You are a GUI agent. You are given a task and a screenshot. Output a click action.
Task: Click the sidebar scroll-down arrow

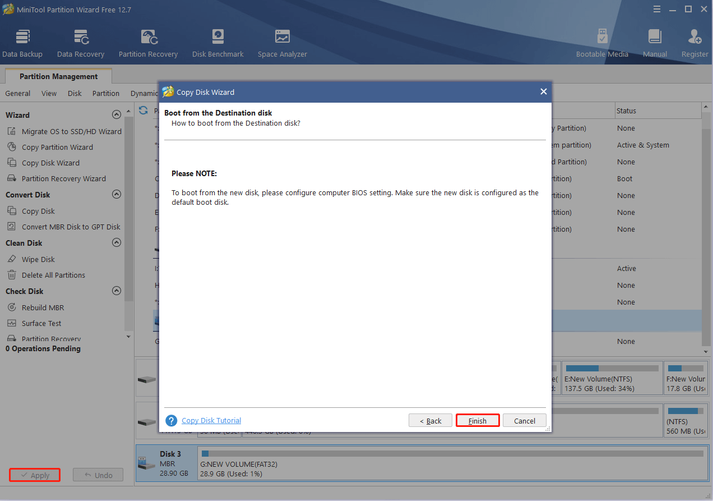click(x=128, y=337)
